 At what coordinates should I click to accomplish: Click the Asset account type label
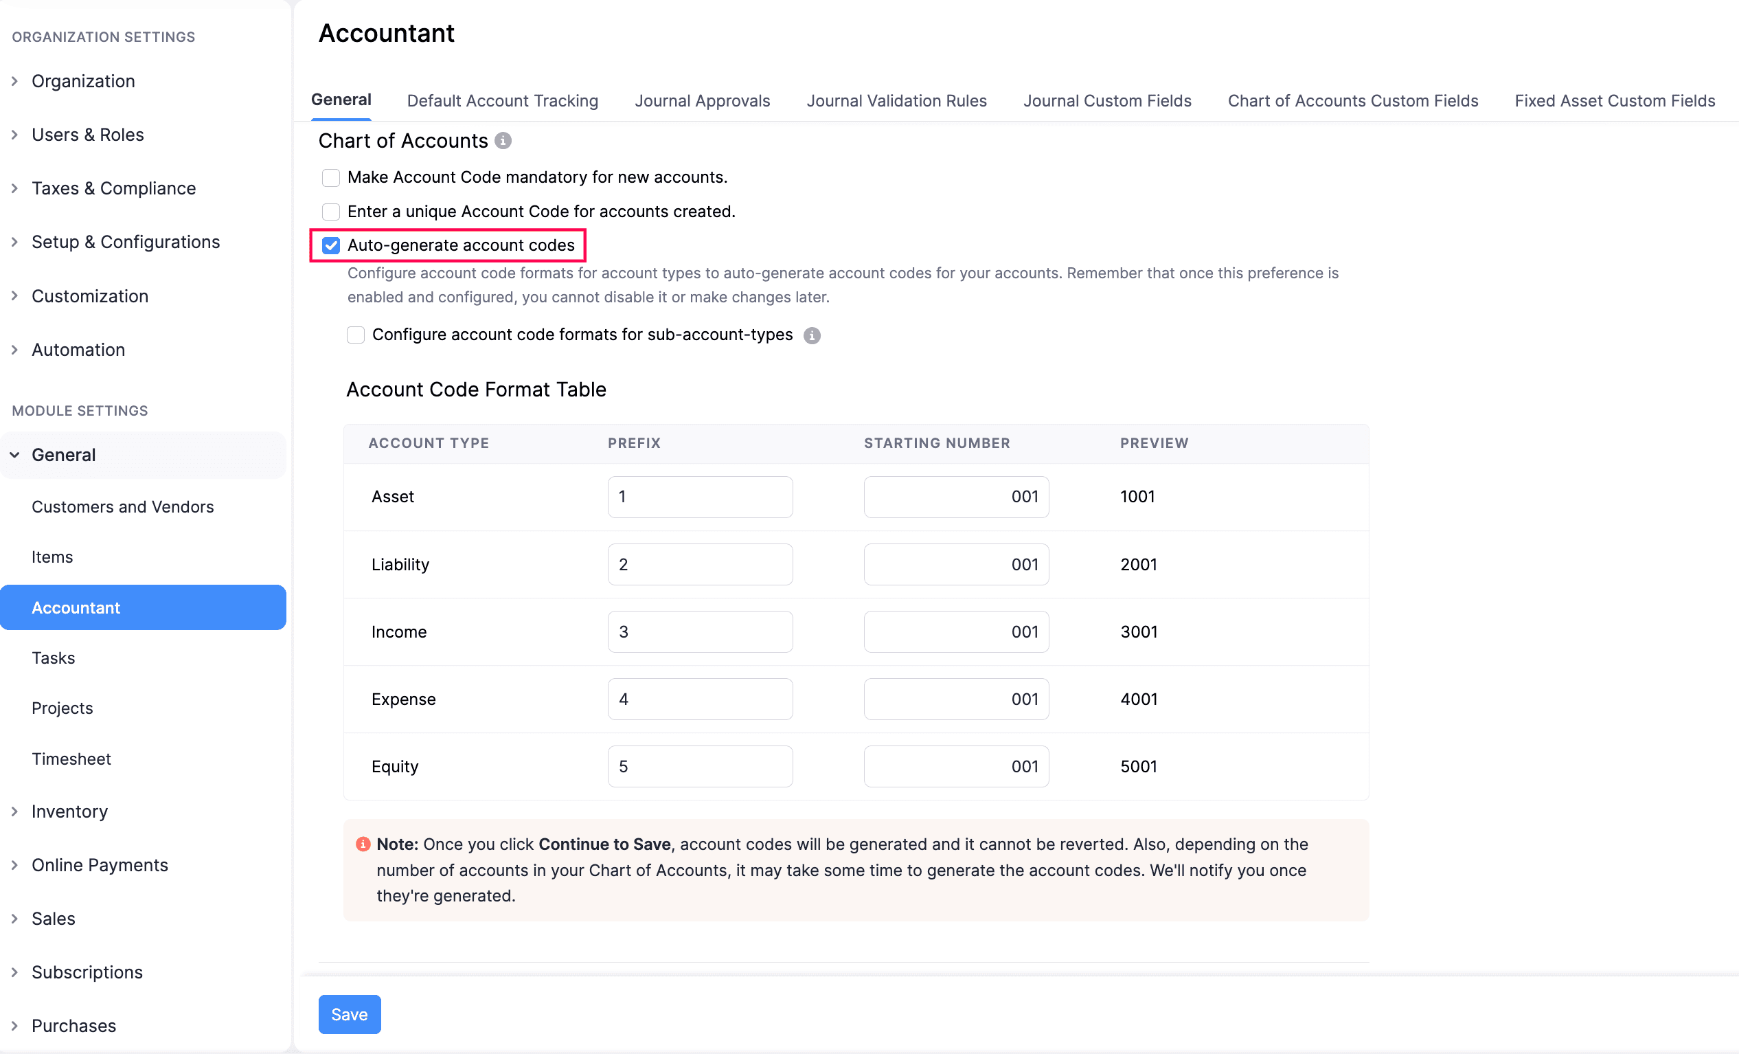coord(392,497)
